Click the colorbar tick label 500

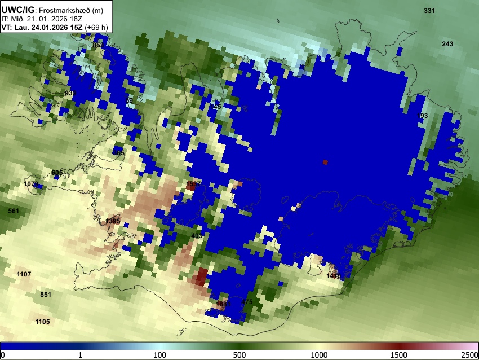[239, 355]
